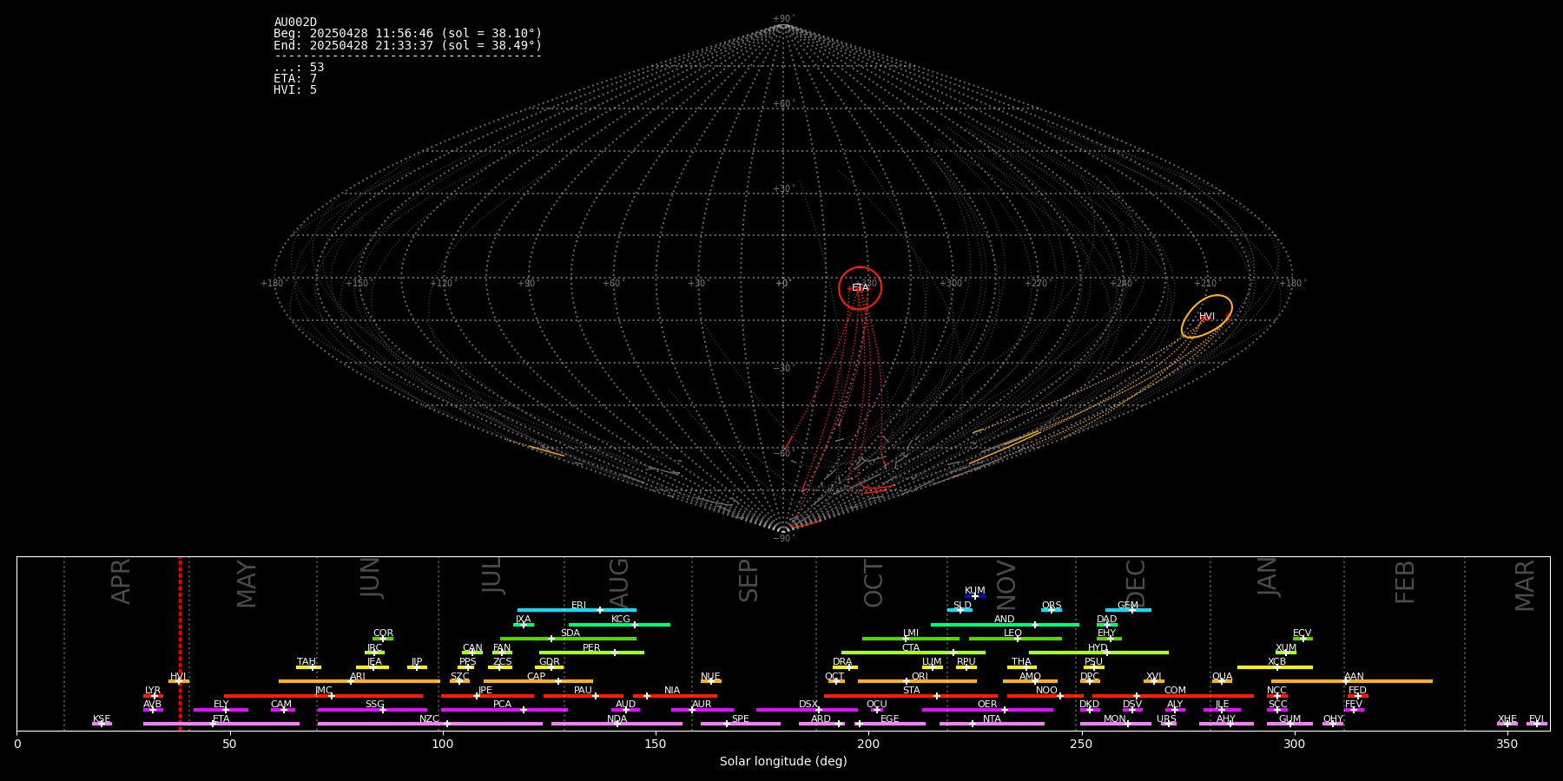This screenshot has height=781, width=1563.
Task: Click the HYD shower bar
Action: (x=1098, y=653)
